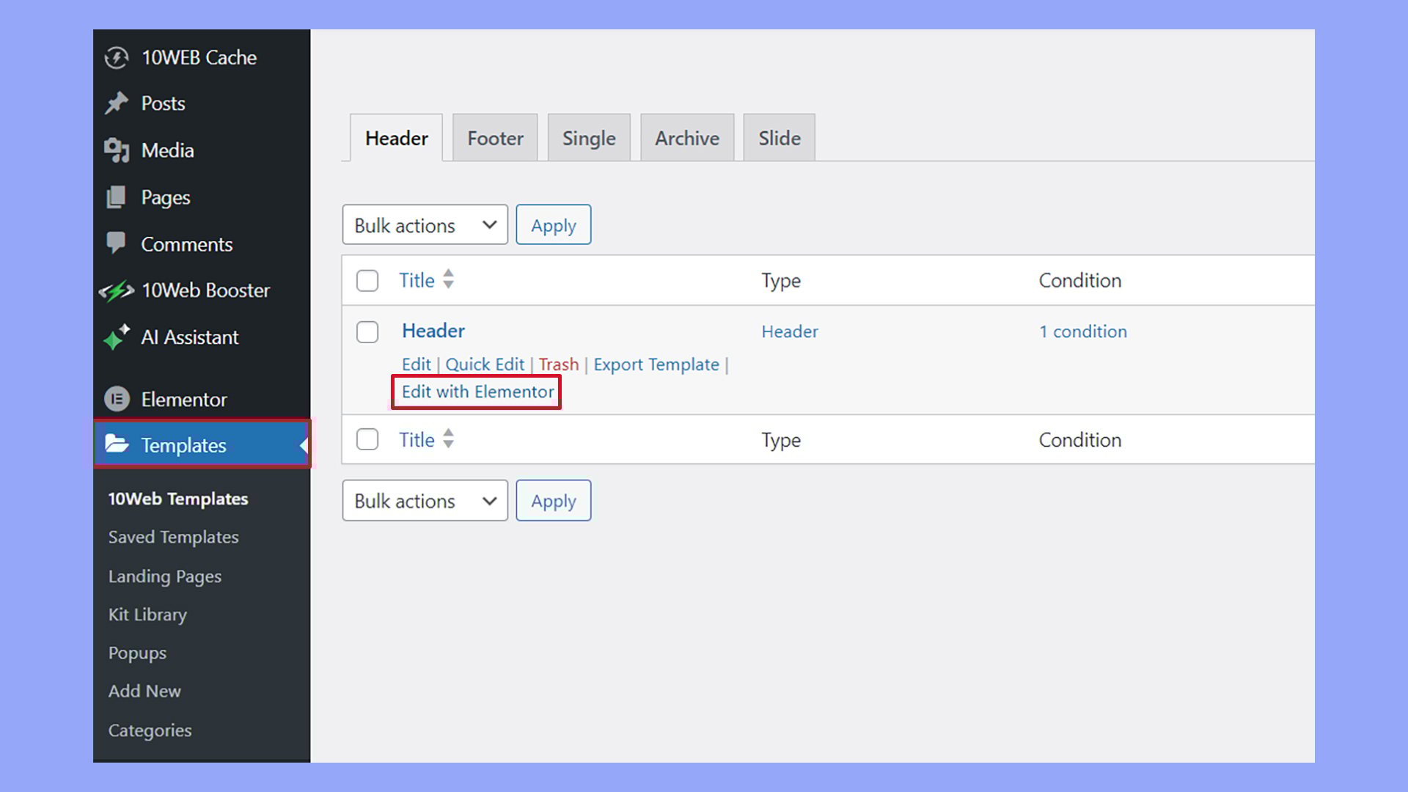Open the 10WEB Cache icon in sidebar
The width and height of the screenshot is (1408, 792).
pyautogui.click(x=118, y=57)
